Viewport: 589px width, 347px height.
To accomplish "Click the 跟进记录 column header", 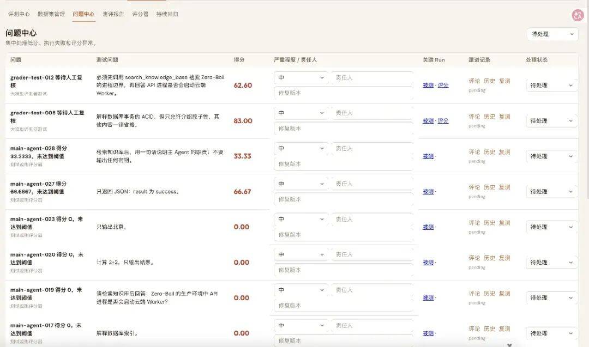I will 479,59.
